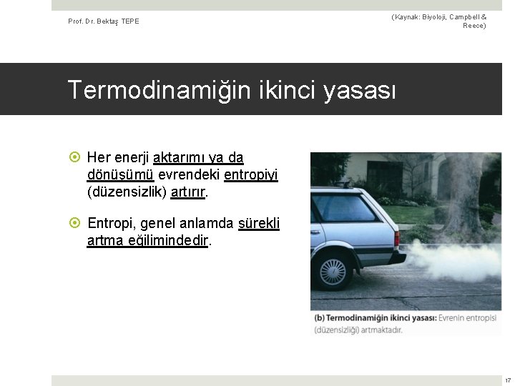Viewport: 515px width, 386px height.
Task: Click the underlined phrase 'artma eğilimindedir'
Action: coord(147,241)
